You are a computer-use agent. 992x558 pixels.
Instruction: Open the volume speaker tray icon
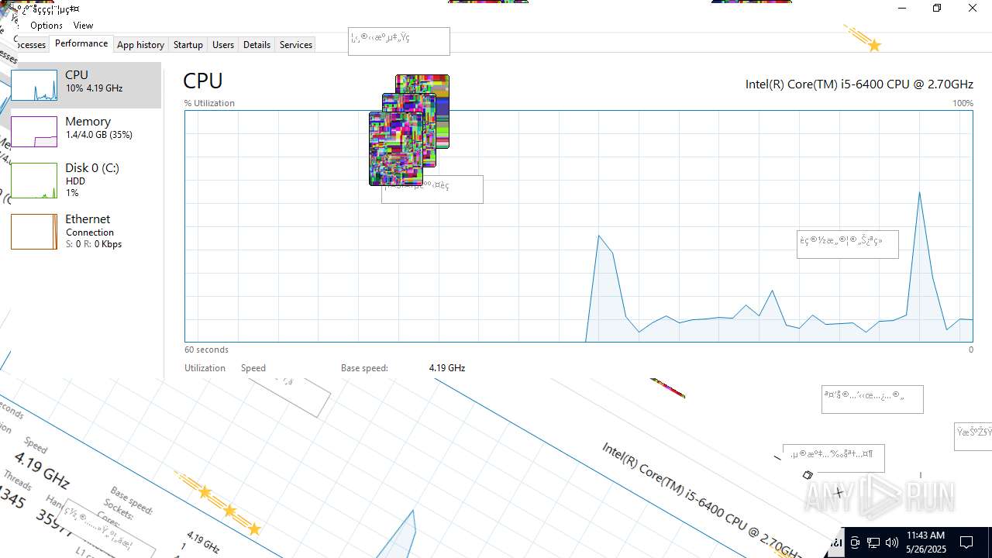[x=892, y=542]
